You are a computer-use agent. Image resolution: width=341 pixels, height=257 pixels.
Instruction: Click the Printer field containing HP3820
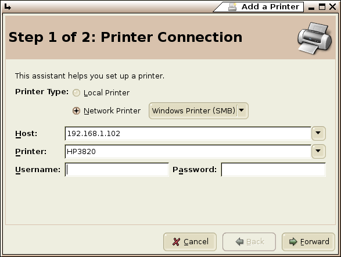click(x=188, y=151)
